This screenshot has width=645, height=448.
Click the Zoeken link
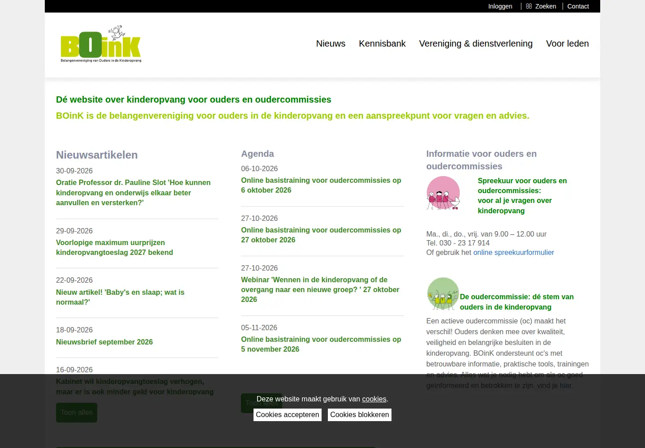[x=546, y=6]
